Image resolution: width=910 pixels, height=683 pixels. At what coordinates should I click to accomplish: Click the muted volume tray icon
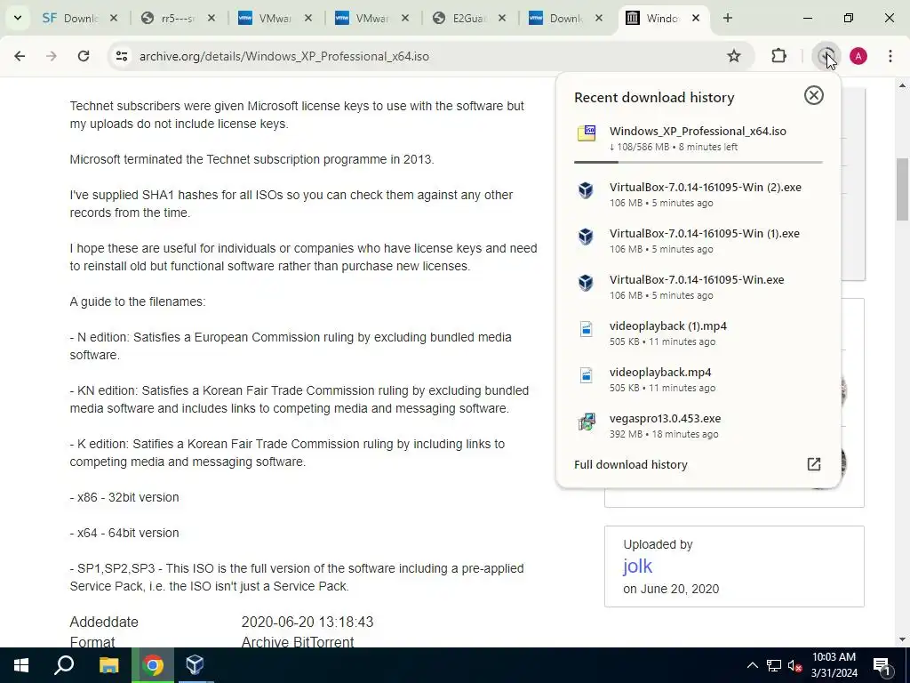tap(795, 665)
